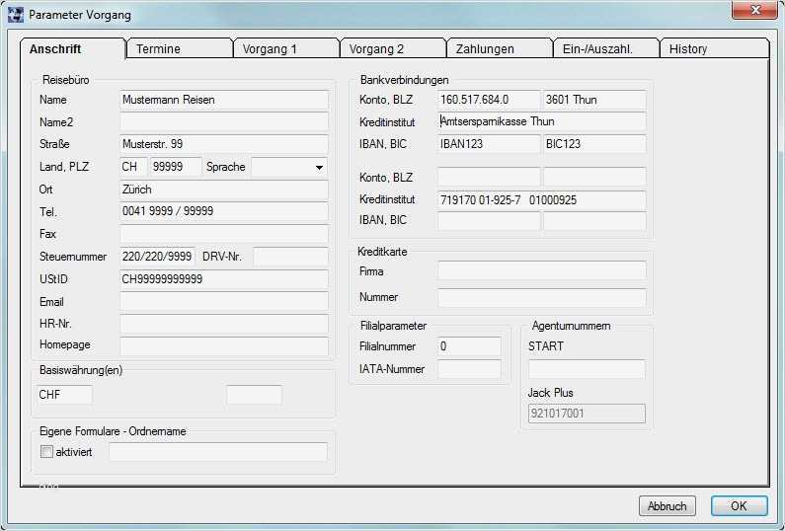
Task: Click the Land field containing CH
Action: pyautogui.click(x=133, y=167)
